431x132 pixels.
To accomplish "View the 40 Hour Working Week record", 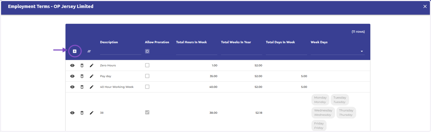I will [x=72, y=87].
